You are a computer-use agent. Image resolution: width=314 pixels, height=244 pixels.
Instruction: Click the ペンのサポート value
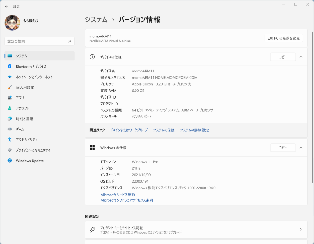142,117
